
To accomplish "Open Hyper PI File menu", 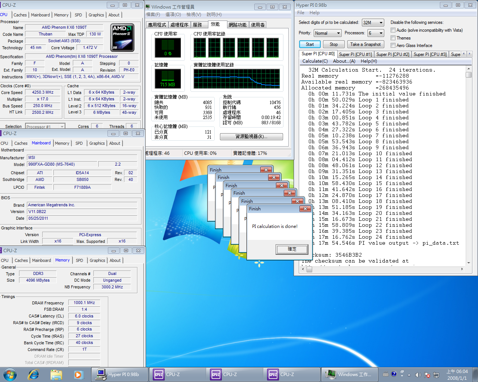I will pyautogui.click(x=301, y=13).
